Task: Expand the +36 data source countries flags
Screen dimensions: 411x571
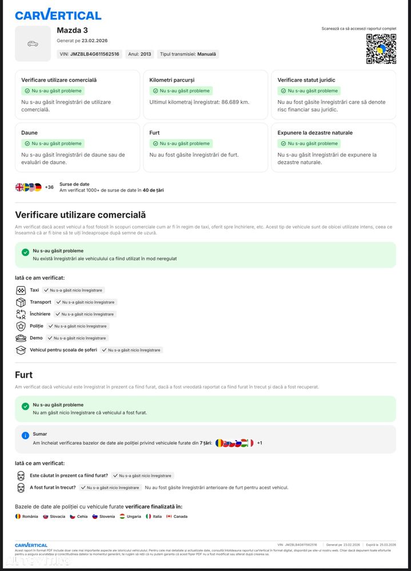Action: click(49, 187)
